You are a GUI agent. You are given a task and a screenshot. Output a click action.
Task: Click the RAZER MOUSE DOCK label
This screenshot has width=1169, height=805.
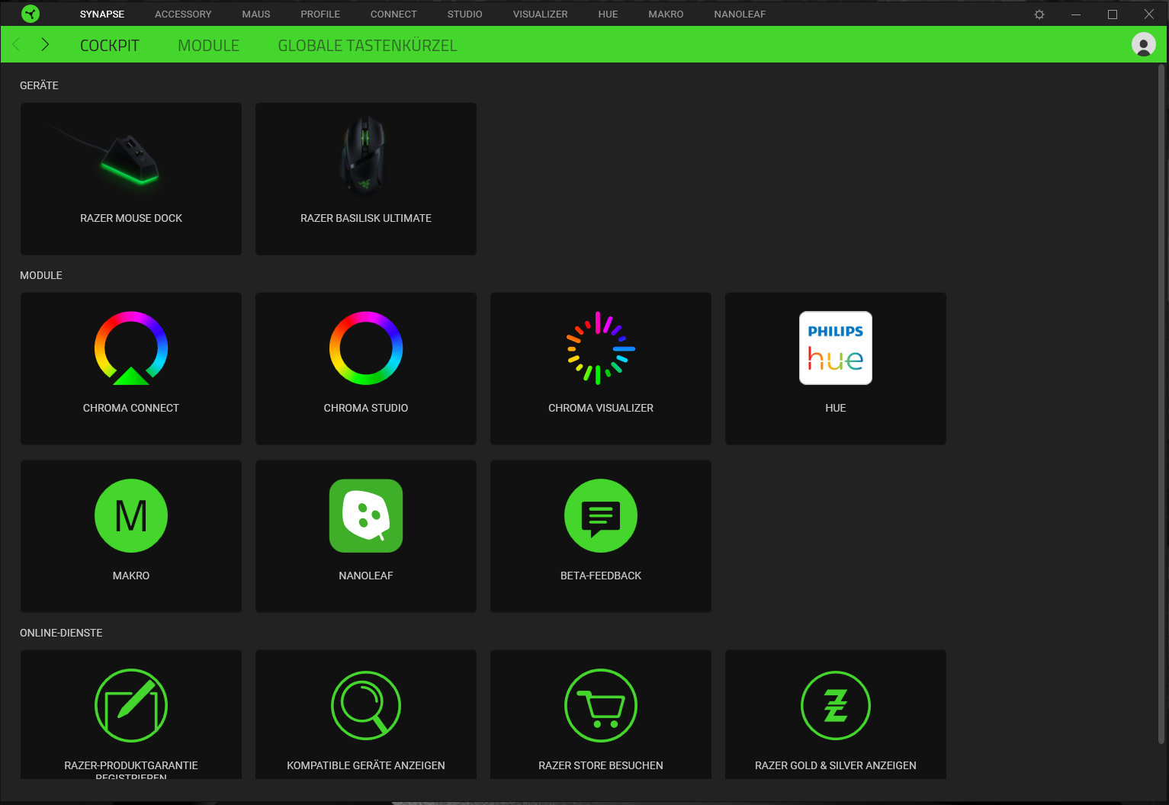click(x=131, y=218)
